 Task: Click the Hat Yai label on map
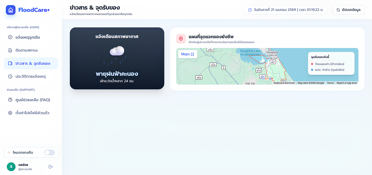tap(250, 83)
